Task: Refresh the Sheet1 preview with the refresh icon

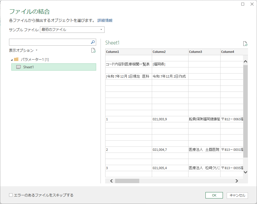Action: tap(245, 44)
